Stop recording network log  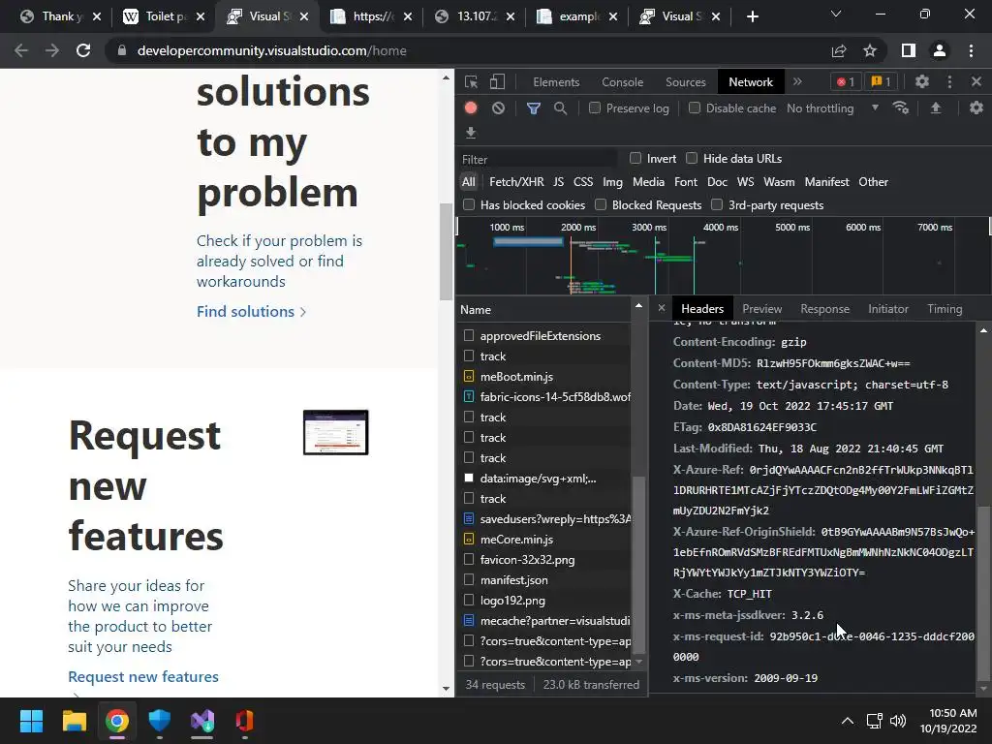471,108
